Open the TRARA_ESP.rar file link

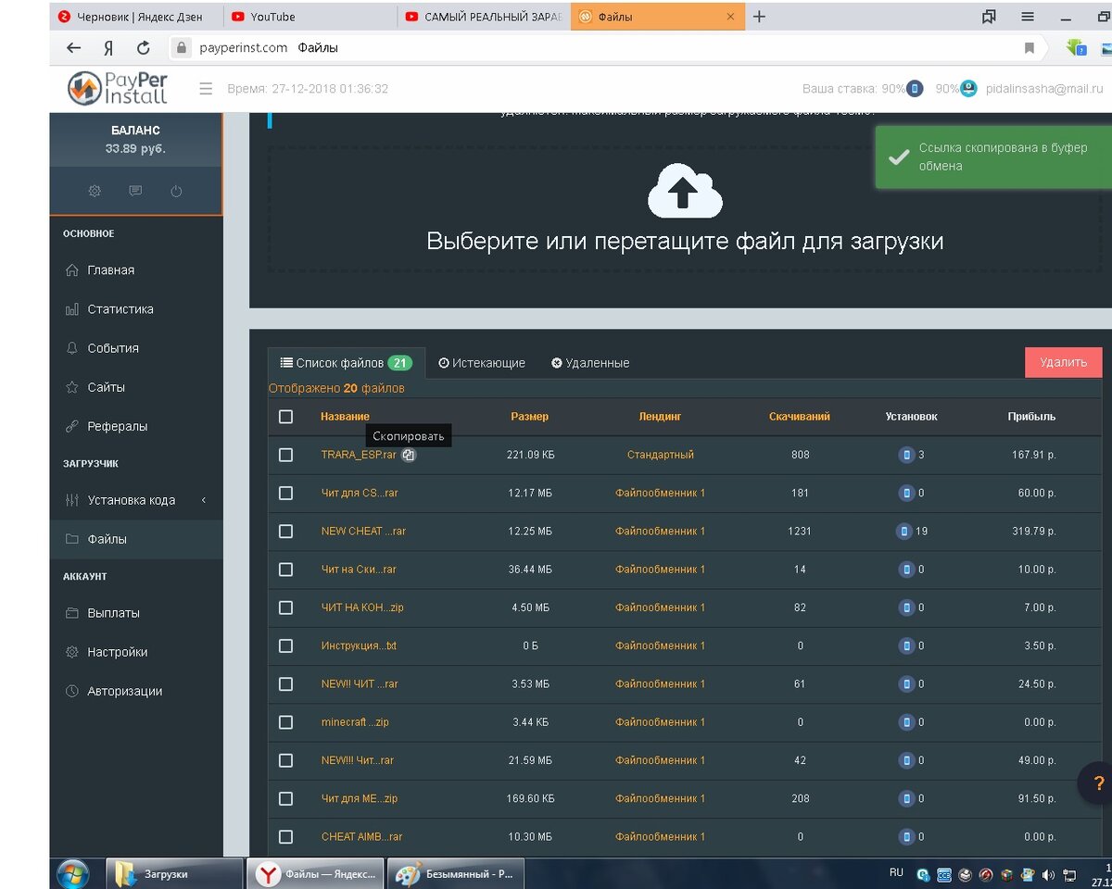pyautogui.click(x=359, y=455)
